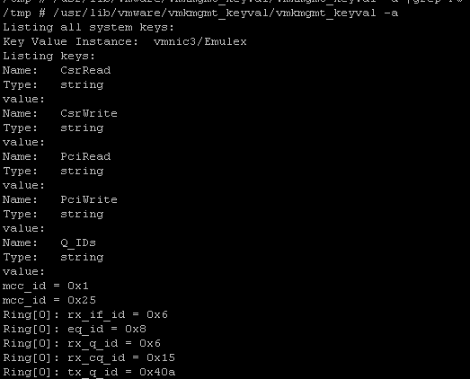Click the CsrRead key name
Image resolution: width=470 pixels, height=379 pixels.
coord(85,70)
